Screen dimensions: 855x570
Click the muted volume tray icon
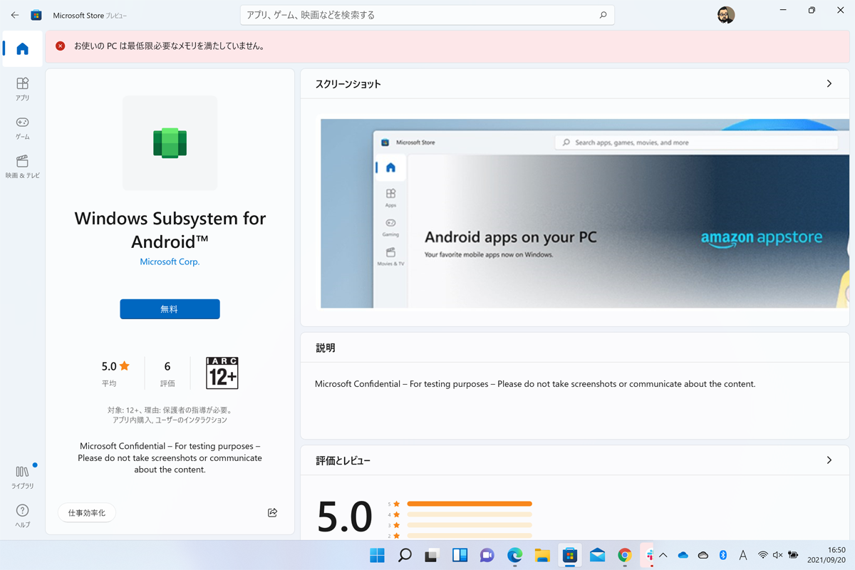(777, 555)
